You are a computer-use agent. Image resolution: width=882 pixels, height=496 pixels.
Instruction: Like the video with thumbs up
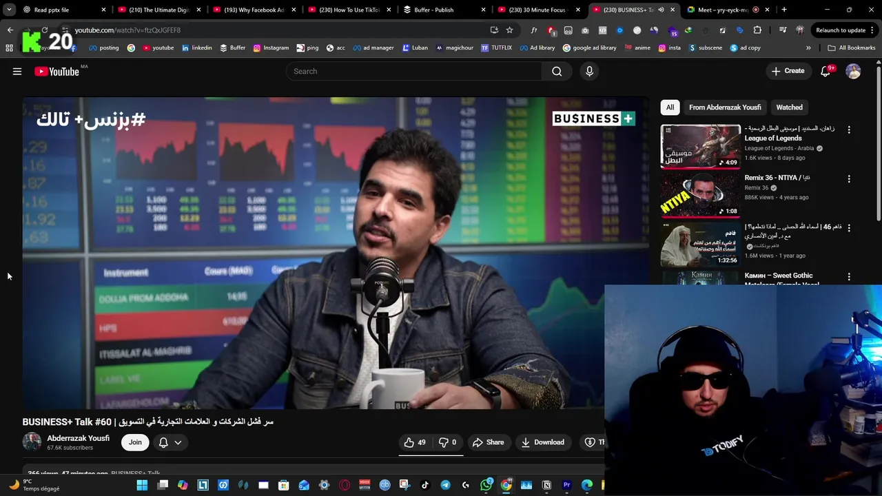click(x=415, y=442)
